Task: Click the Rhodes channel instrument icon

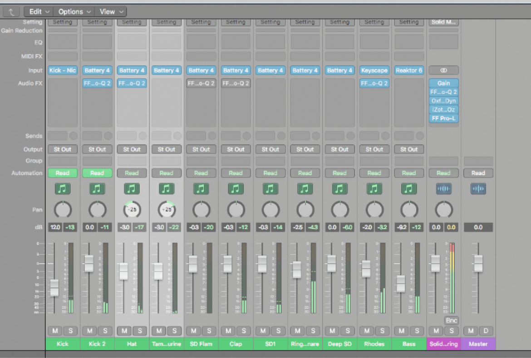Action: pyautogui.click(x=374, y=189)
